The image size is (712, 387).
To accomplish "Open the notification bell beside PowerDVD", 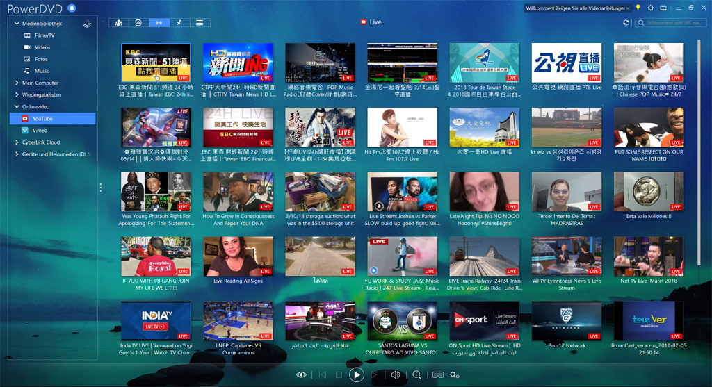I will coord(72,8).
